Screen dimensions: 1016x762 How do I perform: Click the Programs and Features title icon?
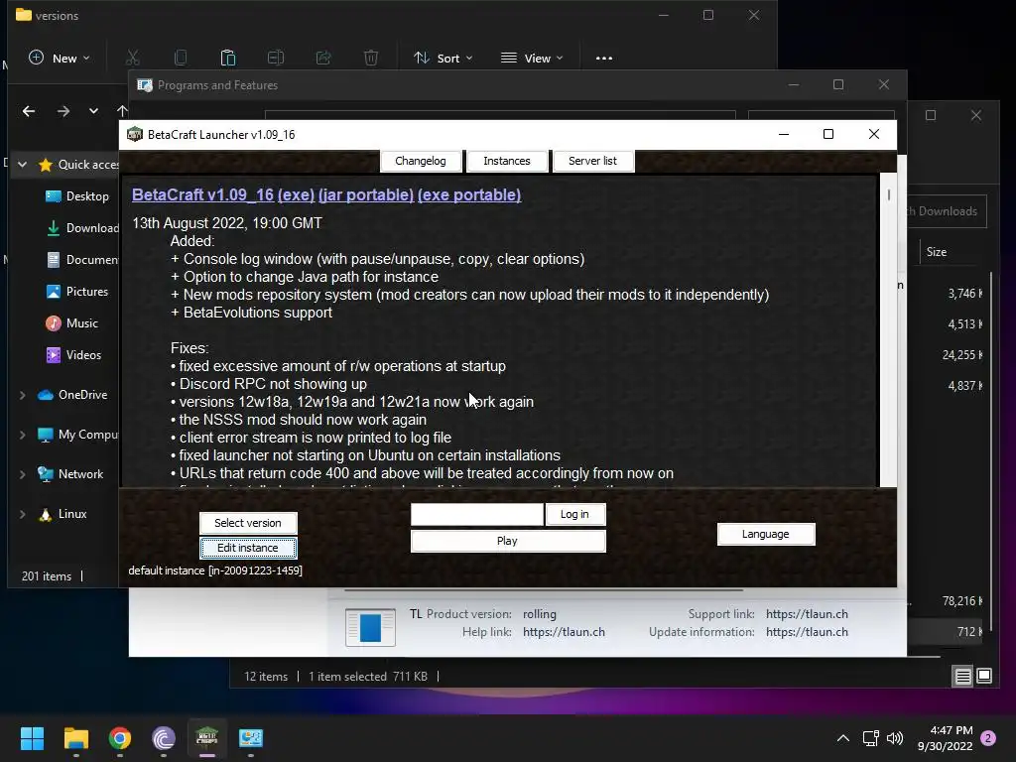[x=145, y=85]
